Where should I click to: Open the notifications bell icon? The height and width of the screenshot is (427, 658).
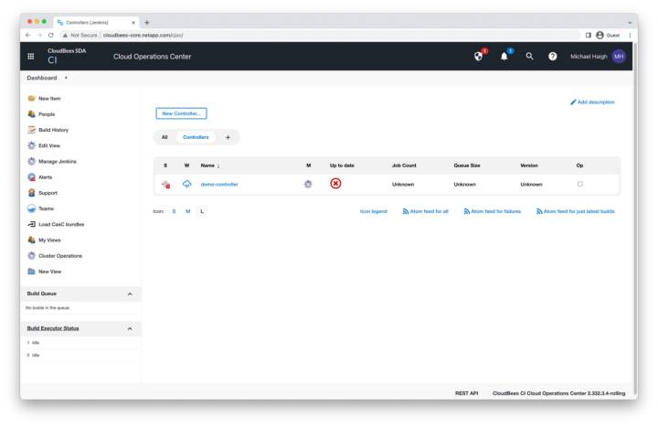(504, 56)
